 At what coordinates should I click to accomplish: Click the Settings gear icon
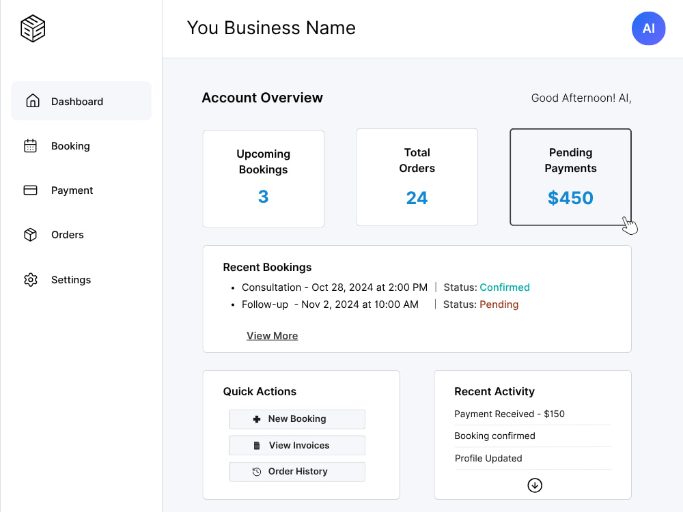pyautogui.click(x=31, y=279)
